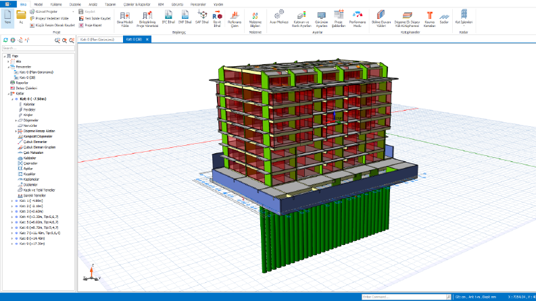Click the Proje Kapat button
Image resolution: width=536 pixels, height=301 pixels.
coord(91,25)
